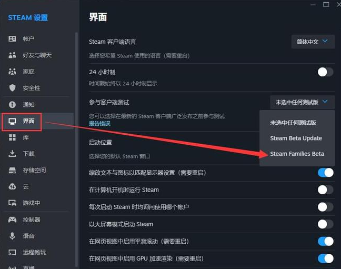Click the sidebar vertical scrollbar
The height and width of the screenshot is (269, 341).
[x=76, y=150]
